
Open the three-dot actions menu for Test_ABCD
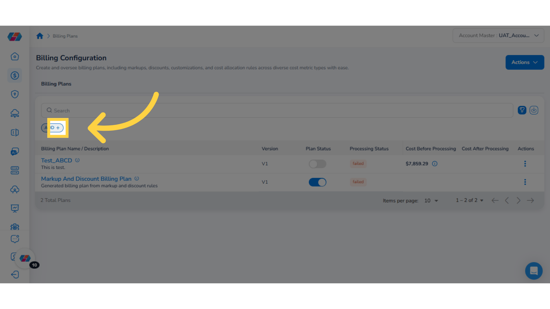(x=525, y=164)
